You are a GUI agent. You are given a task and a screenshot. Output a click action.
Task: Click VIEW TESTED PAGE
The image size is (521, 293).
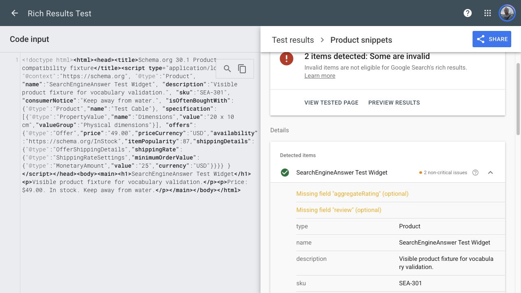pyautogui.click(x=331, y=103)
